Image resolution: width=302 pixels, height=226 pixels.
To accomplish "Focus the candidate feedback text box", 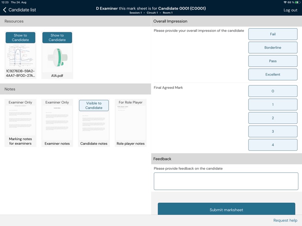I will tap(226, 181).
